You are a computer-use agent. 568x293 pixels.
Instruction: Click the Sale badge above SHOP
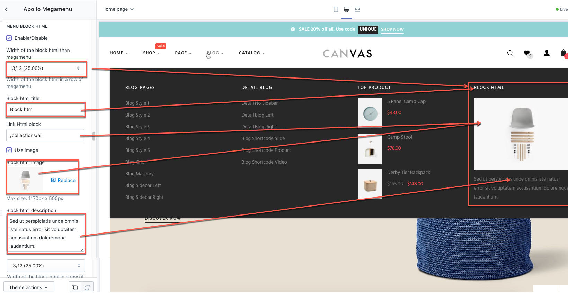pyautogui.click(x=161, y=46)
